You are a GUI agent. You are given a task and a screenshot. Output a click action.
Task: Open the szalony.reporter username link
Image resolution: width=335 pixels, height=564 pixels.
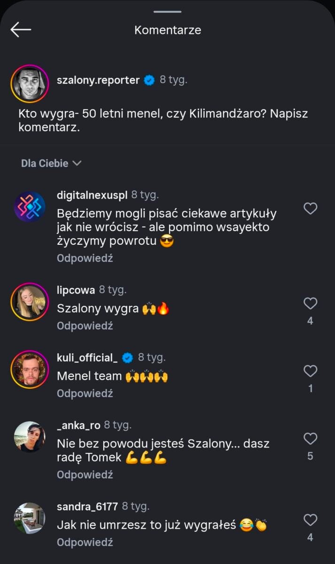[98, 80]
